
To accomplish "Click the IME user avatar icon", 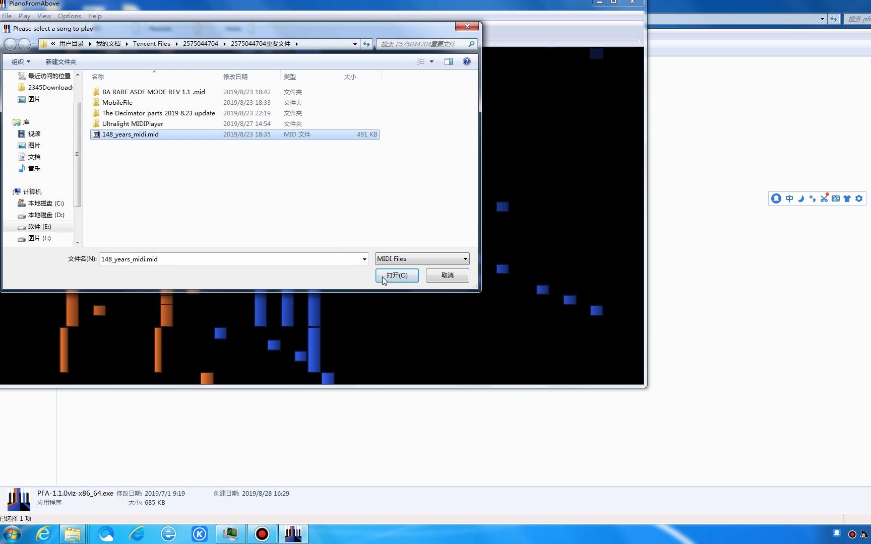I will click(x=776, y=198).
